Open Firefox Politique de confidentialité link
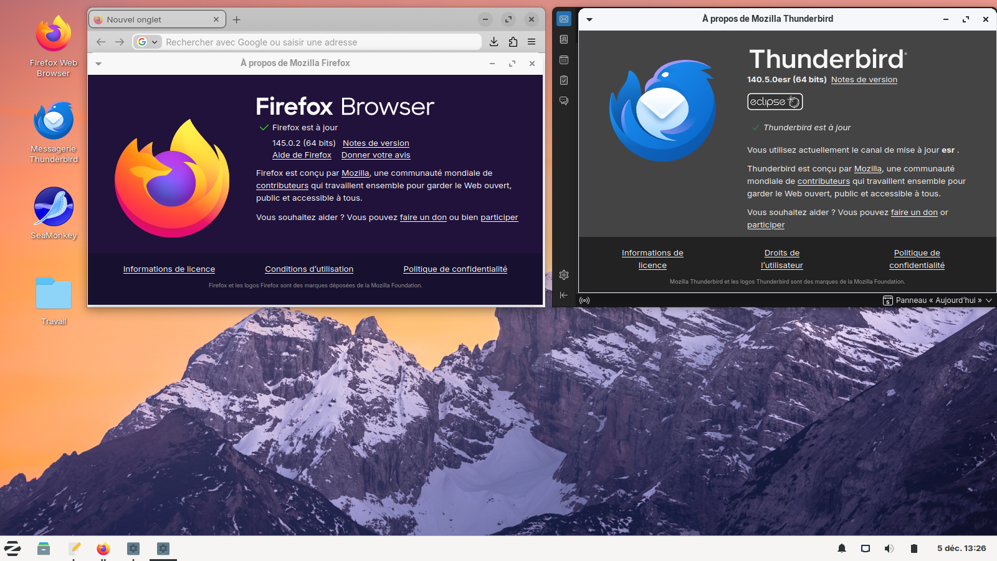 point(455,269)
